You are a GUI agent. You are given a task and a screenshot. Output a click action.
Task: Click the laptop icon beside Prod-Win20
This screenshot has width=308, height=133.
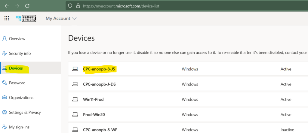[x=75, y=115]
